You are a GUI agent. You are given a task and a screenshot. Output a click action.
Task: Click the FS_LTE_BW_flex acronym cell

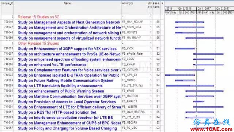(x=132, y=85)
